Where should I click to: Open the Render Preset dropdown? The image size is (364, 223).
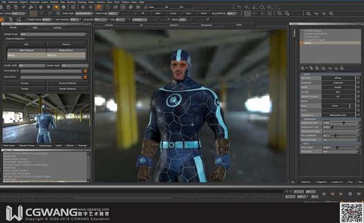pyautogui.click(x=54, y=34)
